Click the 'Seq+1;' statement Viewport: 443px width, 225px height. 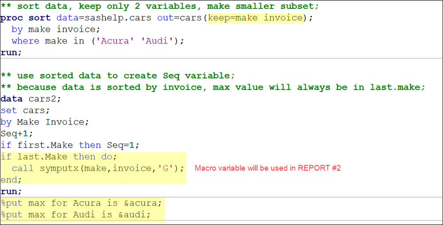pos(17,133)
